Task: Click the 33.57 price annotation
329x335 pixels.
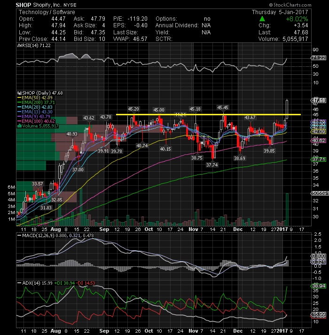Action: (x=37, y=184)
